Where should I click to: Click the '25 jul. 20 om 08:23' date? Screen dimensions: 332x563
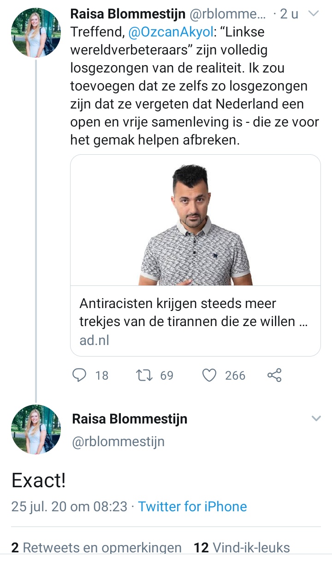(x=69, y=506)
